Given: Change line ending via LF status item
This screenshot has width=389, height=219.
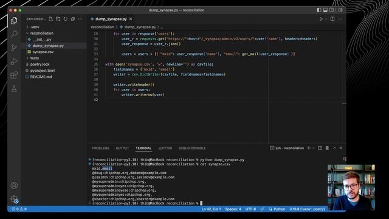Looking at the screenshot, I should pyautogui.click(x=262, y=209).
